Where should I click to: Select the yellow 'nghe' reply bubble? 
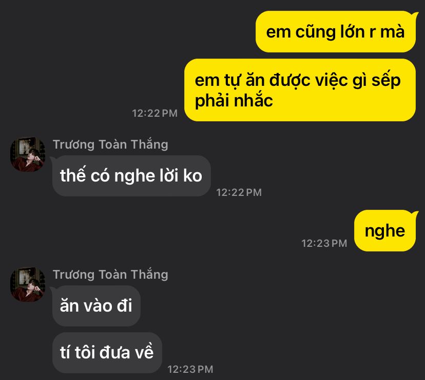pos(385,230)
